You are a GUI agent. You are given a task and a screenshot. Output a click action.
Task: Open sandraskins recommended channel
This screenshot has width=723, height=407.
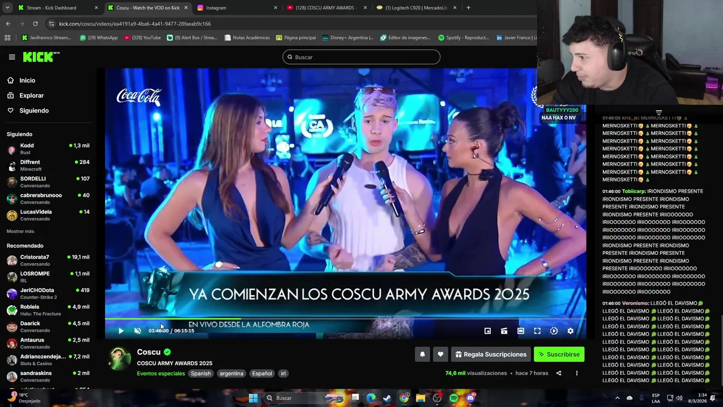point(48,376)
